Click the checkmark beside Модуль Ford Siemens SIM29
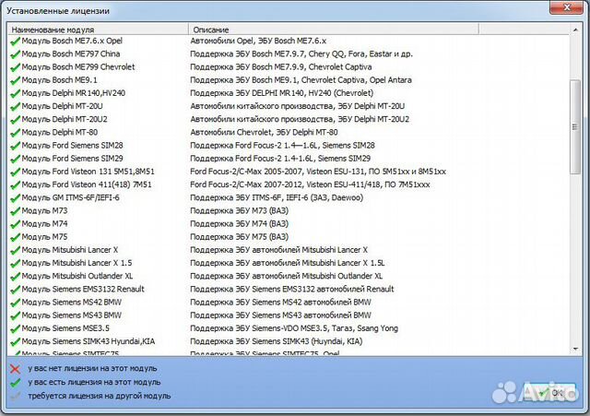The height and width of the screenshot is (416, 590). click(x=15, y=159)
